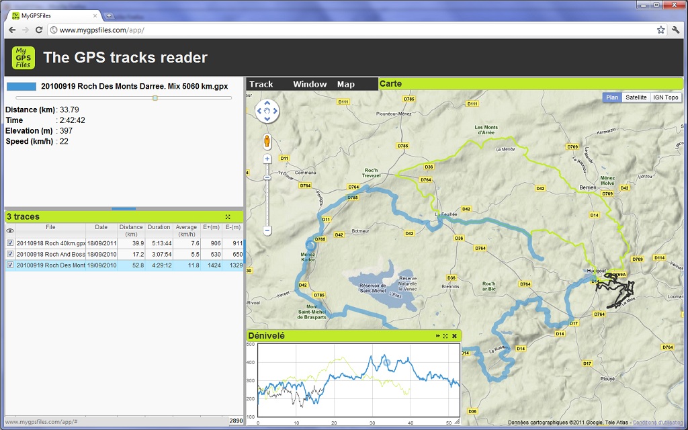Pan the map up with the arrow control
The height and width of the screenshot is (430, 688).
267,102
